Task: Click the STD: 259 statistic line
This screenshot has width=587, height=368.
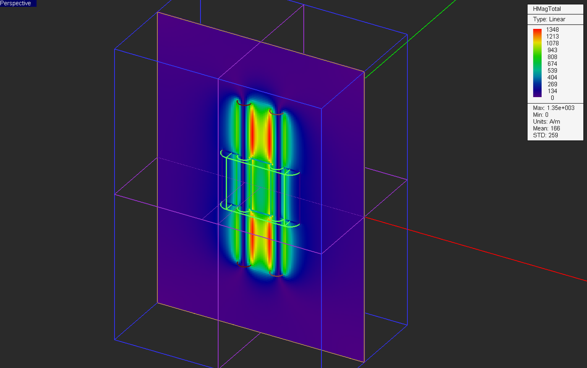Action: coord(545,135)
